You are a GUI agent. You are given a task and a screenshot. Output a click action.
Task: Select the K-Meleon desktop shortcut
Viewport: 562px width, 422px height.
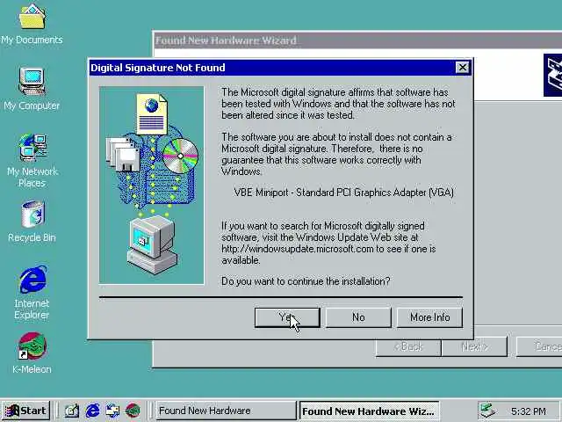click(x=32, y=353)
